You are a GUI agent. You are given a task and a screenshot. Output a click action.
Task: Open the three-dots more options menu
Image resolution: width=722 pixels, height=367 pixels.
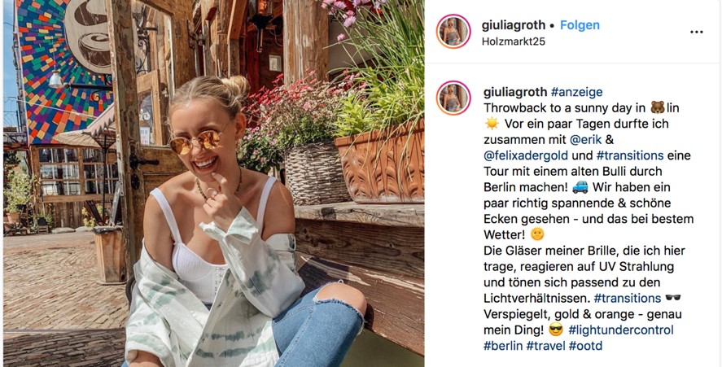(696, 32)
